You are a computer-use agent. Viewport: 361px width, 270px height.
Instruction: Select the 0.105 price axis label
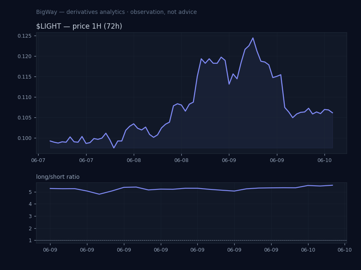(25, 117)
